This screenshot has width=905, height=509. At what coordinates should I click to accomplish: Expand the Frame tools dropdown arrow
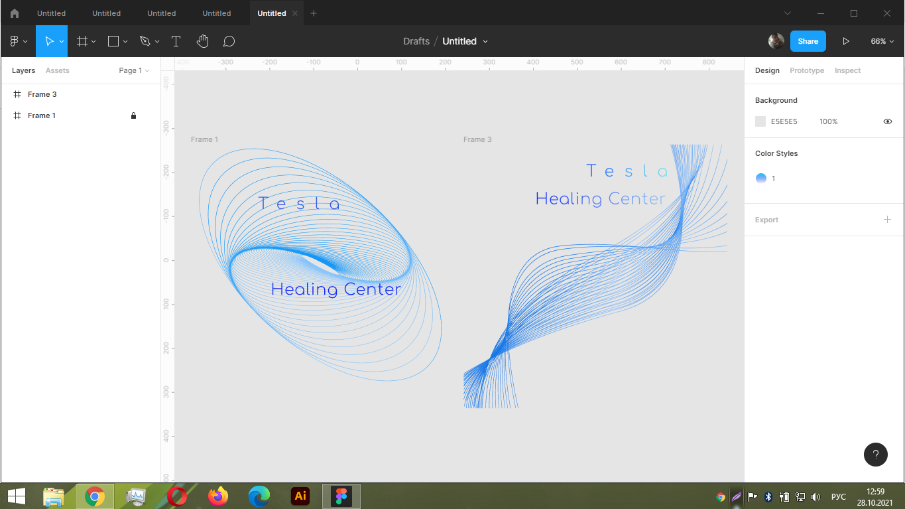[93, 41]
